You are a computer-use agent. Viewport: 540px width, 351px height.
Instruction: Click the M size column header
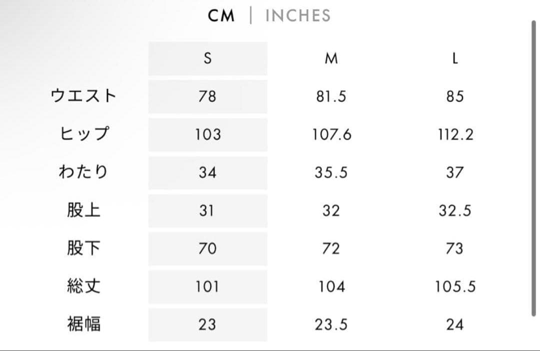coord(331,59)
